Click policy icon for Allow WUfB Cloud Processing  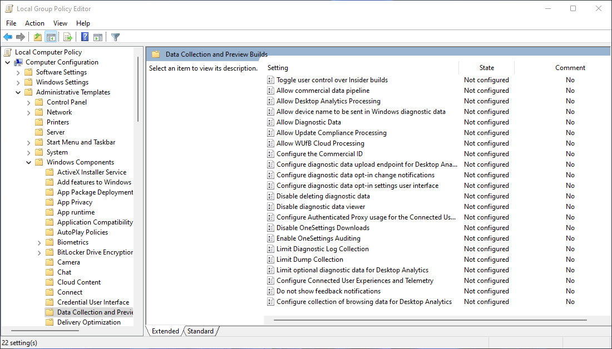click(x=270, y=143)
